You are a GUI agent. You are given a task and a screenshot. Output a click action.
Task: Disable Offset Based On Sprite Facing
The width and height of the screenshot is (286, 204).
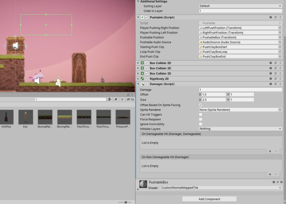201,105
